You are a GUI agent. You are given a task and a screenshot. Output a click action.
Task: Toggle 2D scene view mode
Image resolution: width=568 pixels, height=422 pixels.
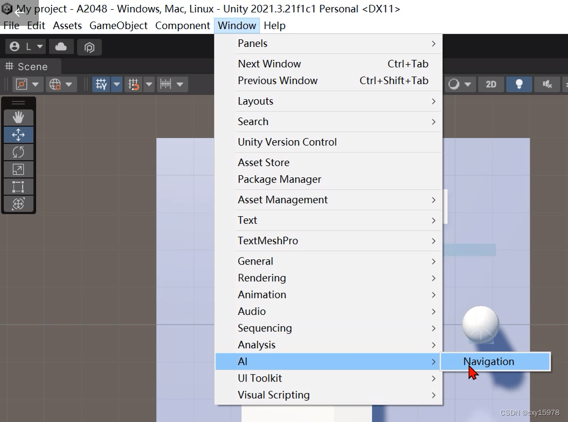tap(491, 85)
